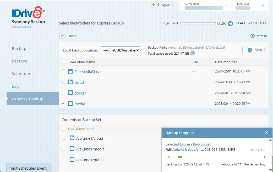The image size is (273, 172).
Task: Click the /volume1/media path text
Action: [90, 149]
